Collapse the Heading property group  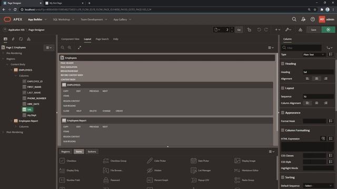click(x=283, y=64)
